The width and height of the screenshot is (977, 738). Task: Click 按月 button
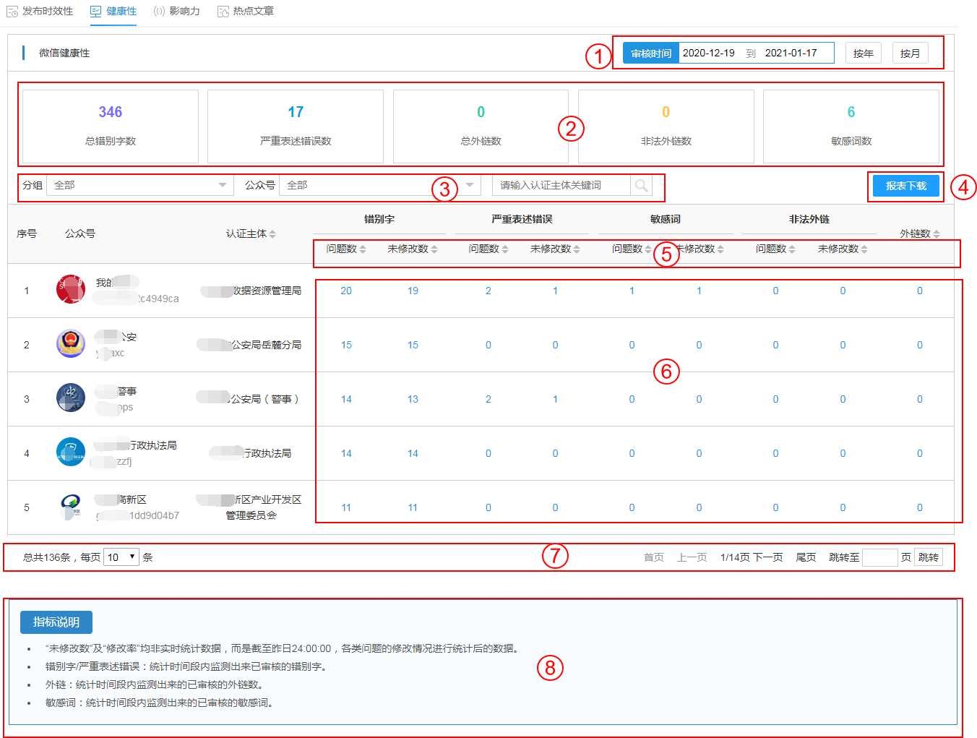pyautogui.click(x=910, y=53)
